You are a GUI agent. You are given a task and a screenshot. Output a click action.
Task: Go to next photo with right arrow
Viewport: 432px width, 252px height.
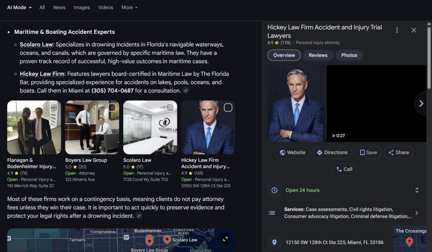421,103
